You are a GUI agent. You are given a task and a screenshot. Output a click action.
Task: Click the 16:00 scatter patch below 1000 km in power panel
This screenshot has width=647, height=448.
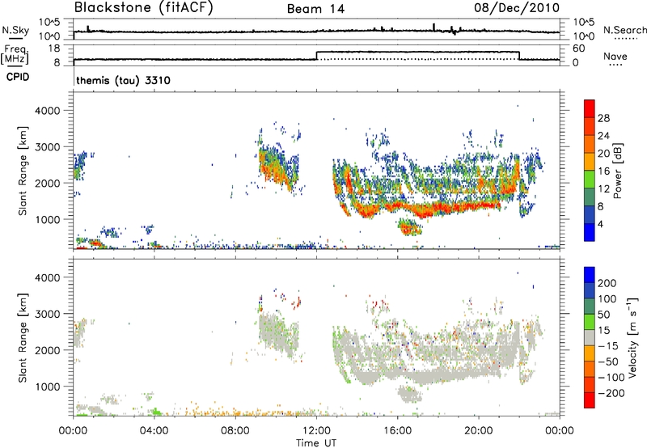pos(410,227)
